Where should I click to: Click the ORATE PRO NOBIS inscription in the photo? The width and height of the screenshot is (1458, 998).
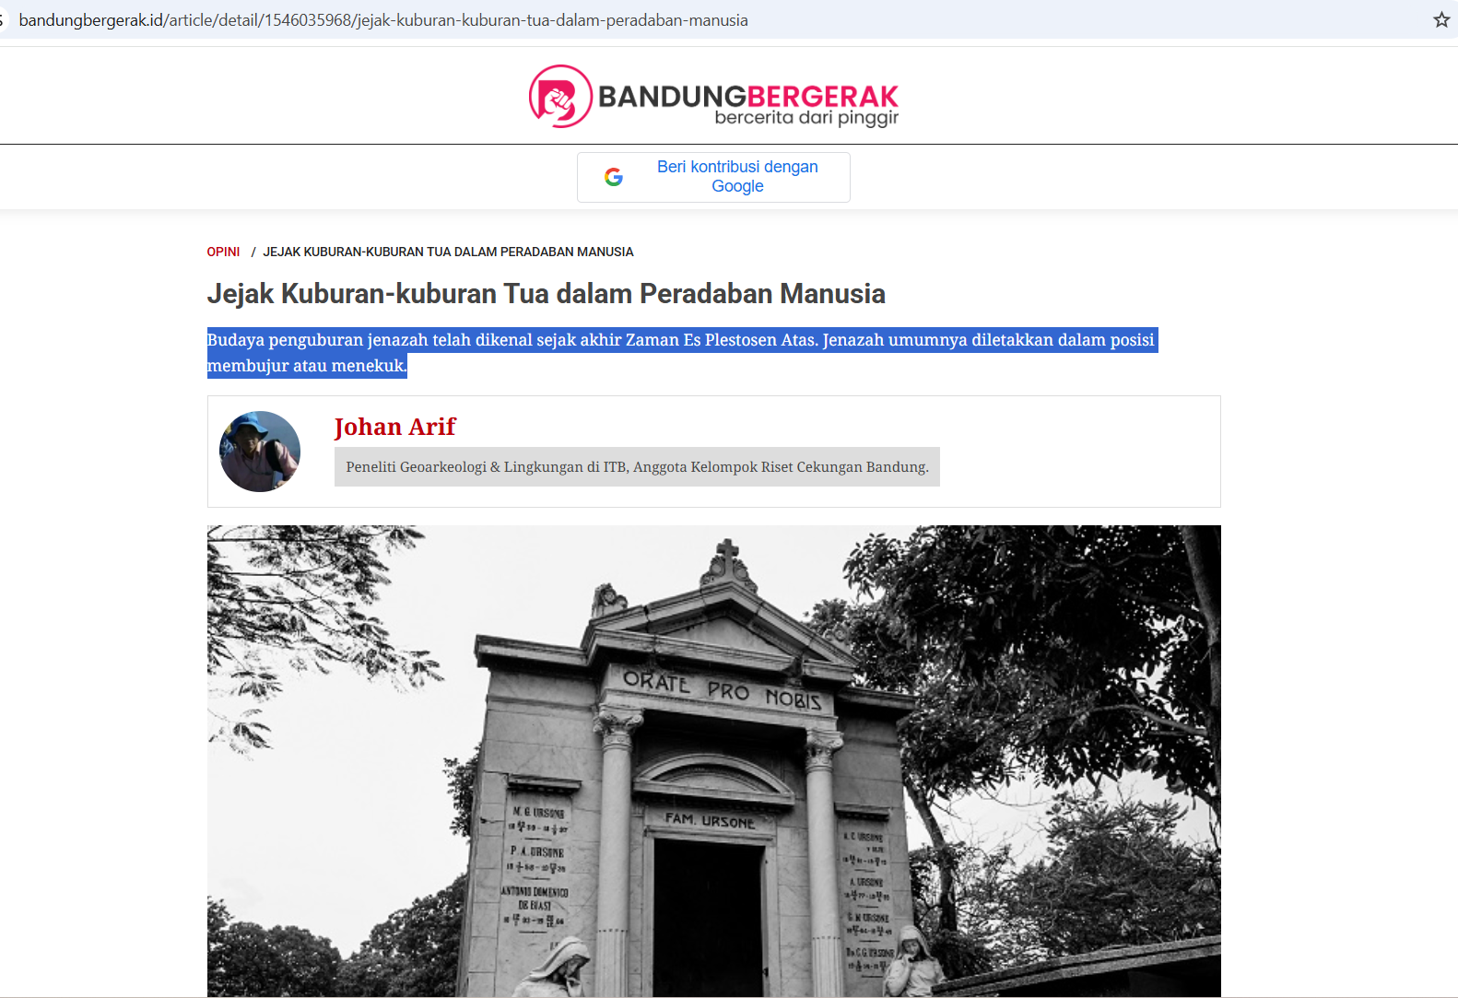[x=722, y=691]
